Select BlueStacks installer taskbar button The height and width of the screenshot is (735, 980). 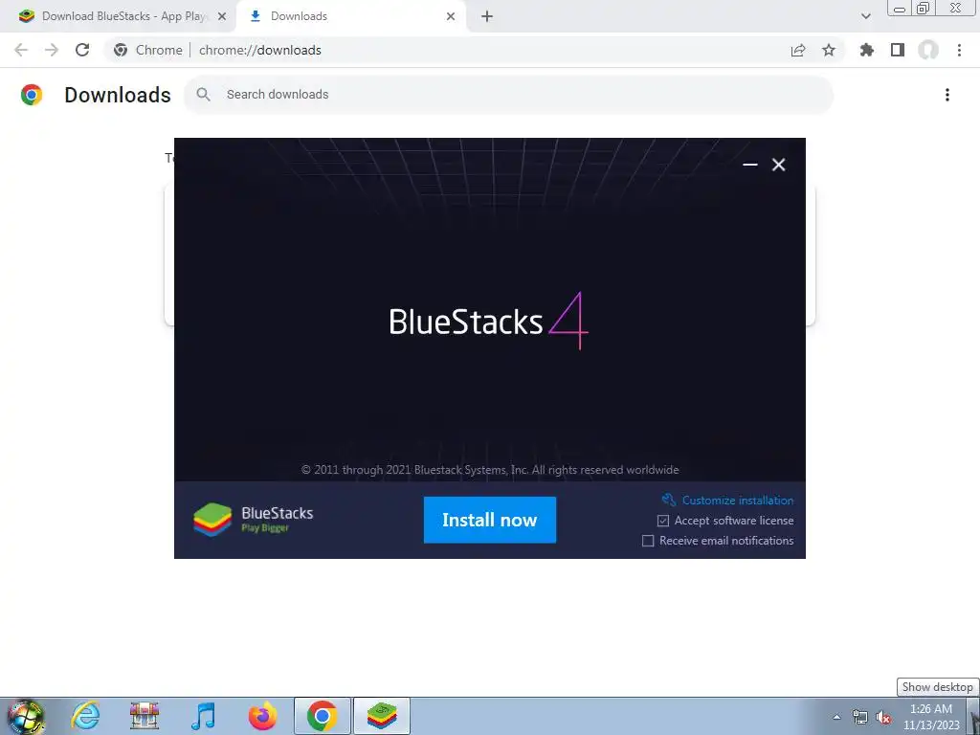pyautogui.click(x=382, y=716)
